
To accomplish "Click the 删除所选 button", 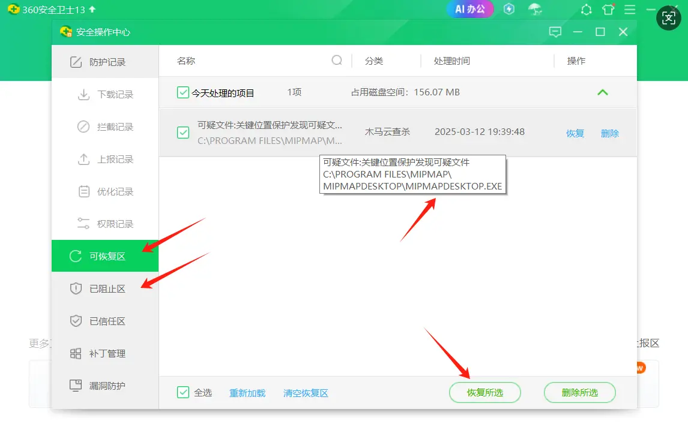I will click(579, 393).
